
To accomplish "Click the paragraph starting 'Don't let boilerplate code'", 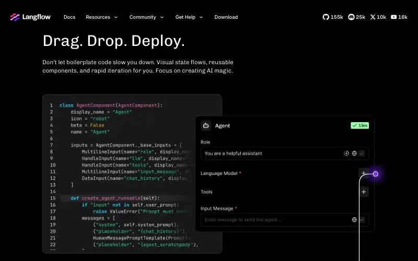I will click(138, 66).
